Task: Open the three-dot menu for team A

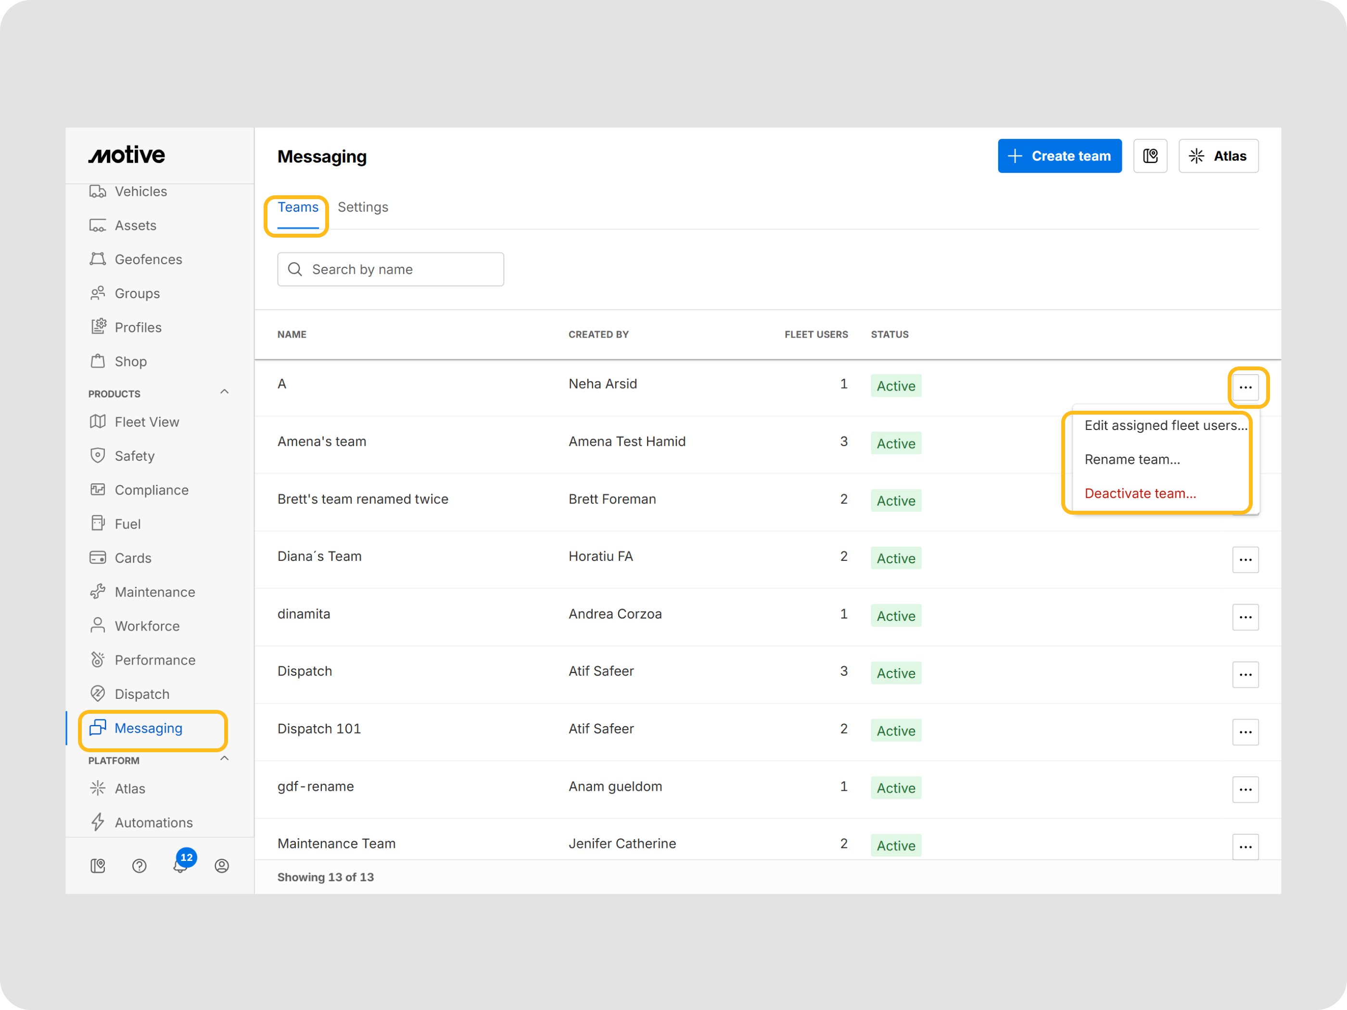Action: click(1246, 387)
